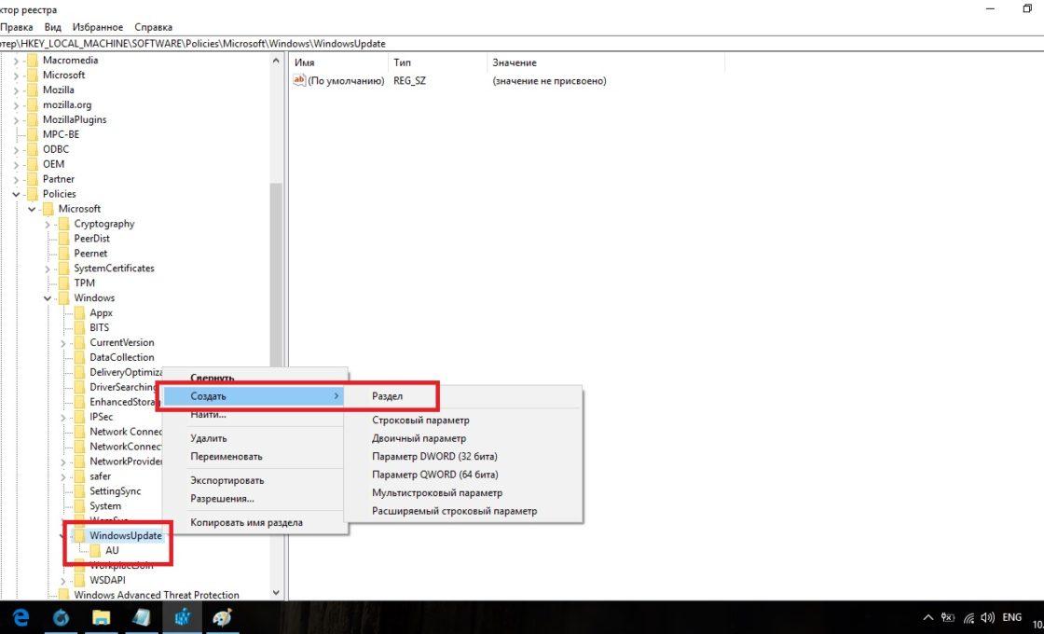Click the tree scrollbar up arrow
The height and width of the screenshot is (634, 1044).
pos(276,61)
